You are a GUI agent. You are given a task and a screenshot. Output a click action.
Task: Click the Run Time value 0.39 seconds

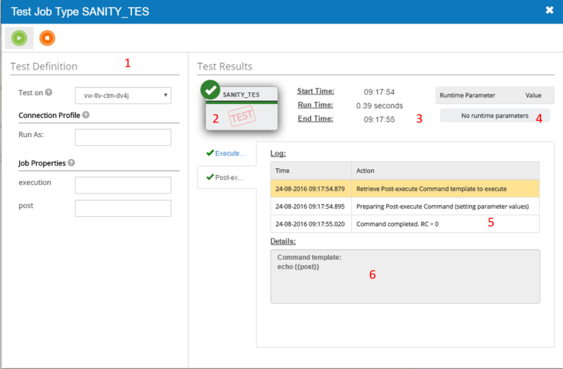pyautogui.click(x=380, y=105)
